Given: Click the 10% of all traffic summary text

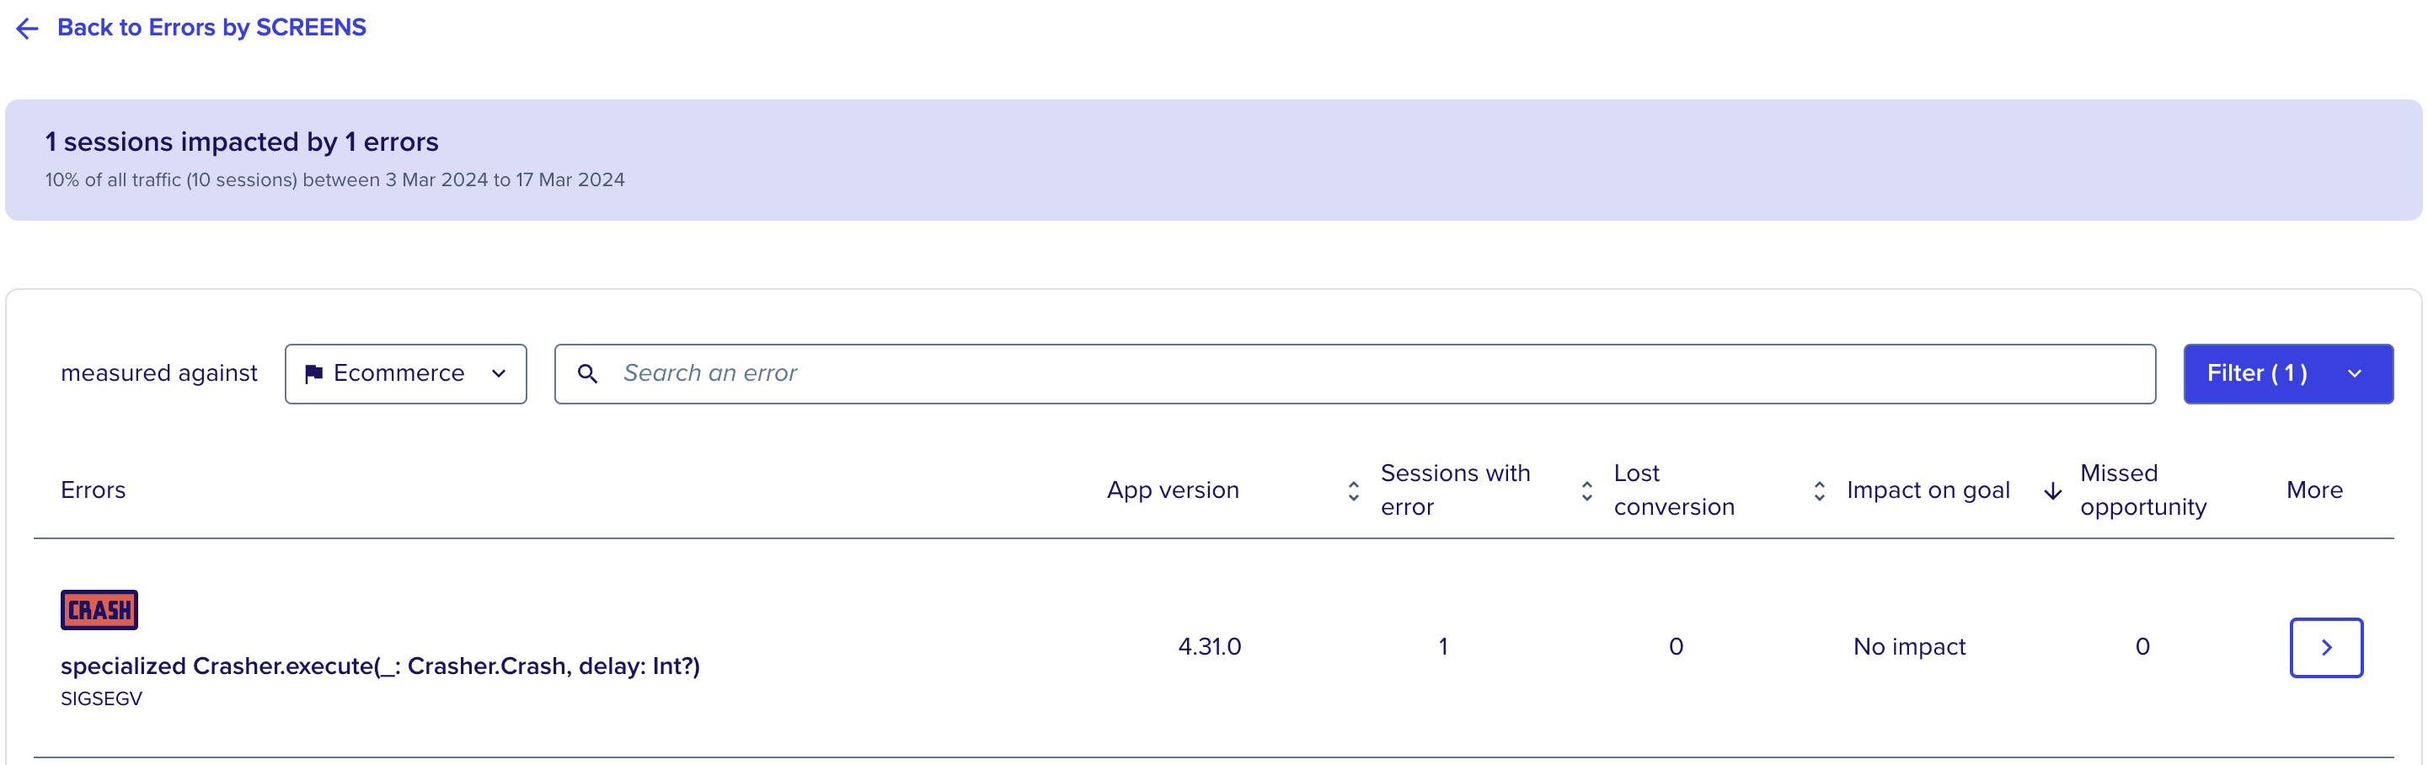Looking at the screenshot, I should click(x=334, y=180).
